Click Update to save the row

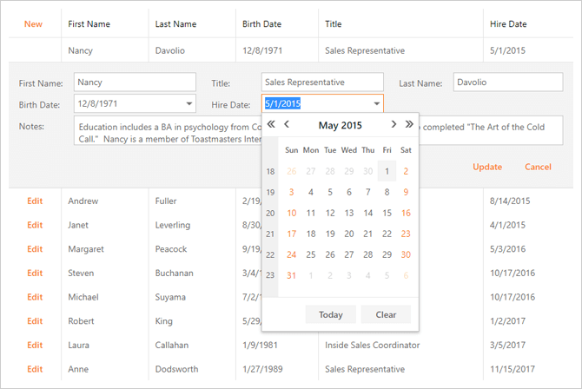point(487,167)
